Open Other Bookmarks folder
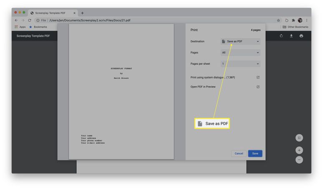The height and width of the screenshot is (189, 323). (295, 27)
